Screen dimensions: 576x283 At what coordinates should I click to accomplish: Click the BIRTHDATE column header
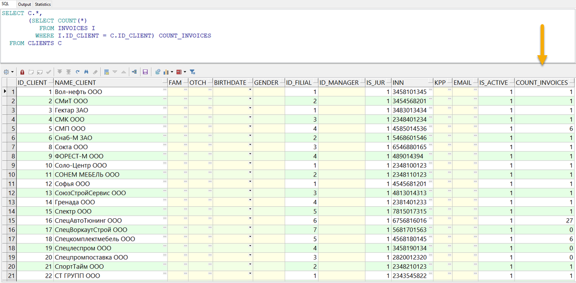click(233, 83)
